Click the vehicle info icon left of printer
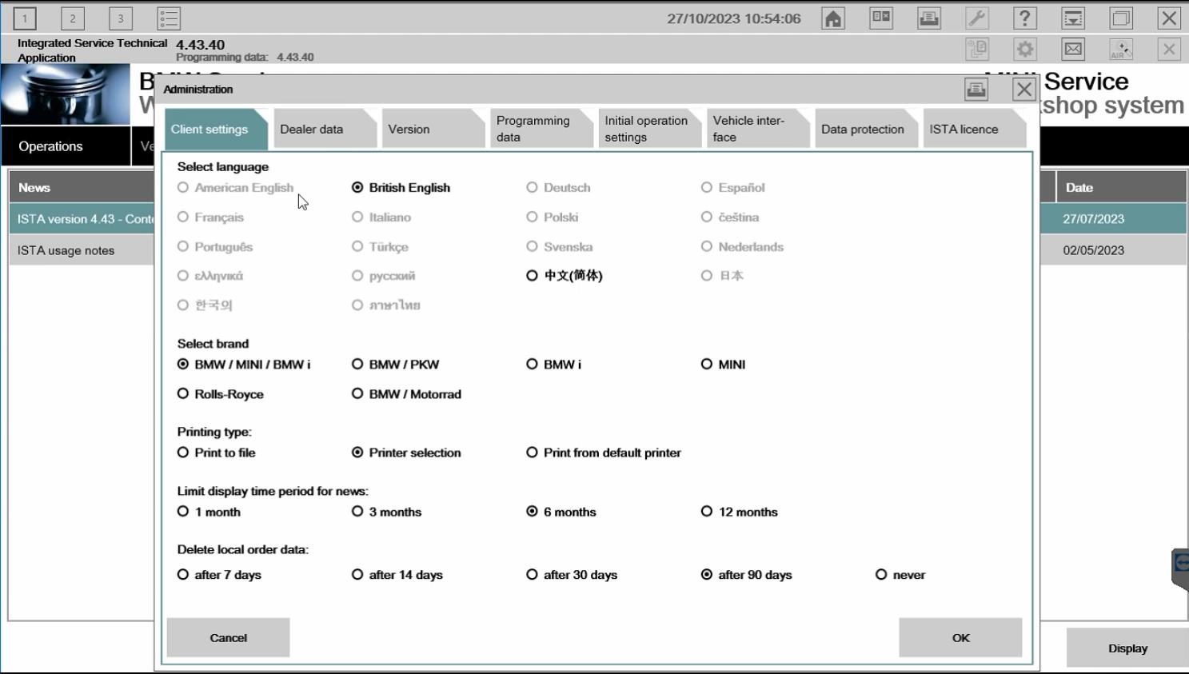 click(881, 18)
